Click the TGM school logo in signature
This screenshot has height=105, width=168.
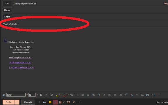[6, 41]
